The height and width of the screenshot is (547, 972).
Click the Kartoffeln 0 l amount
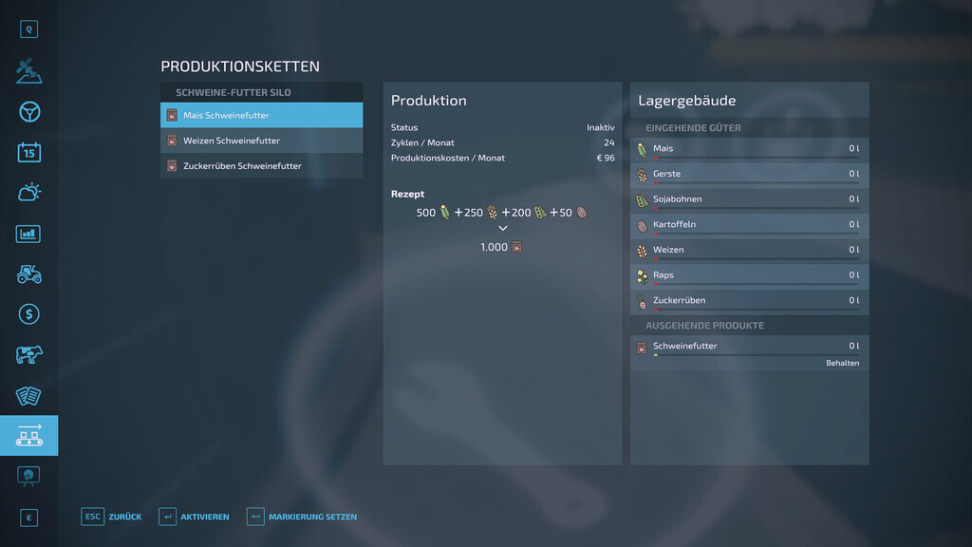coord(853,224)
